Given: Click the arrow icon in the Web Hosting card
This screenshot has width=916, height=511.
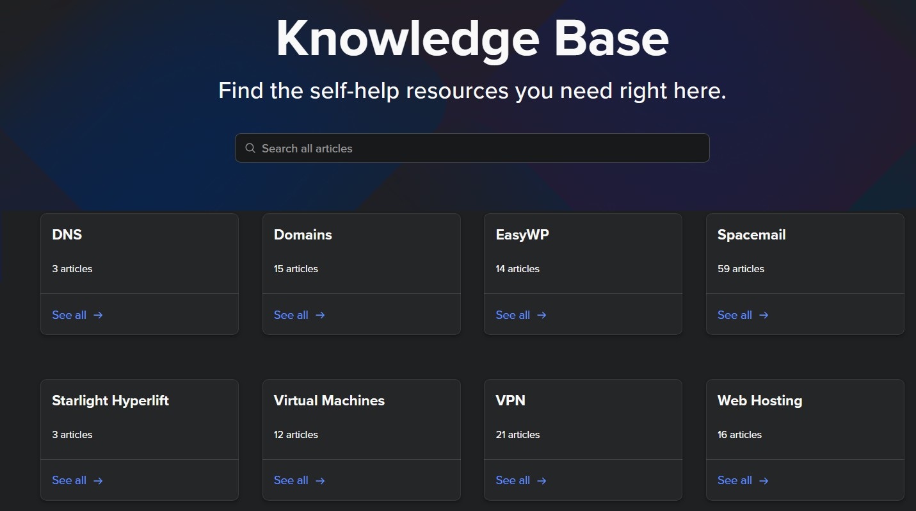Looking at the screenshot, I should pos(763,480).
